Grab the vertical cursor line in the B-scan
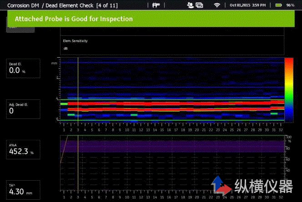 tap(78, 90)
